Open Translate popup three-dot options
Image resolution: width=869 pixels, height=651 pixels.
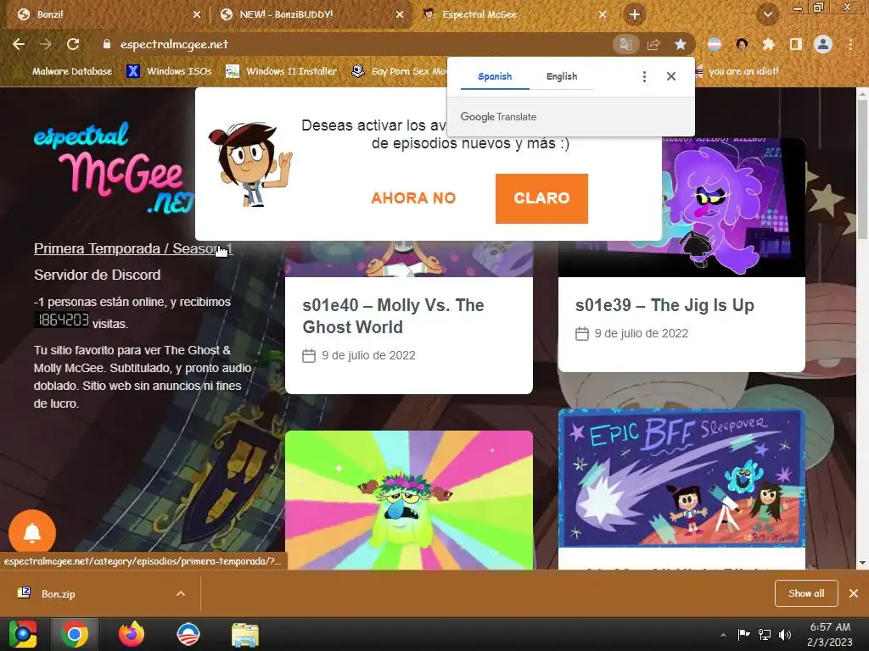pyautogui.click(x=644, y=76)
